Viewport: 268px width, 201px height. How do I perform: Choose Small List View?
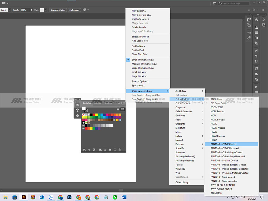pyautogui.click(x=148, y=72)
